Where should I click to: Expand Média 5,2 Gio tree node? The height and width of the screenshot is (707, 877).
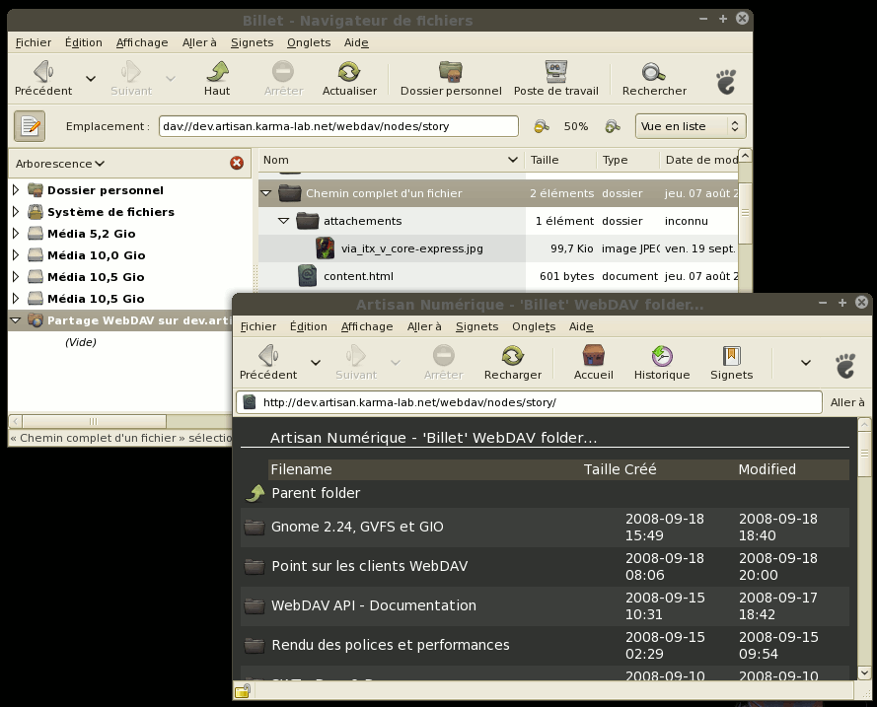16,233
